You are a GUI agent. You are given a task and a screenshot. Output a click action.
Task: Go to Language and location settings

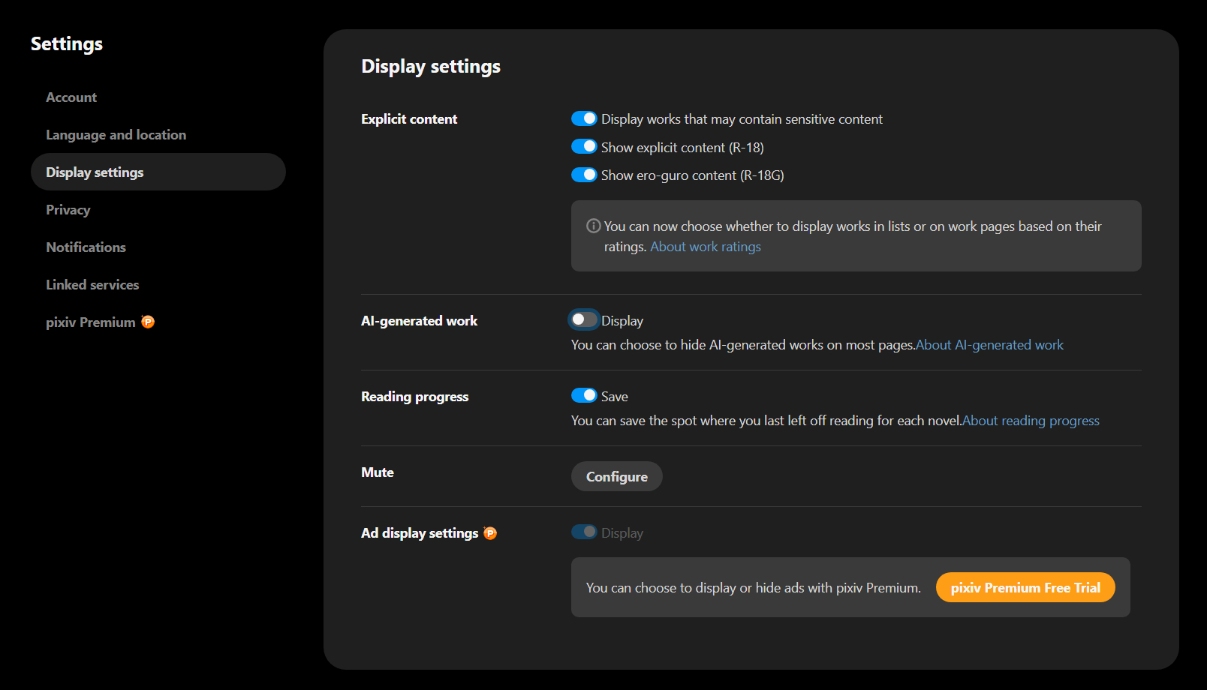coord(116,135)
